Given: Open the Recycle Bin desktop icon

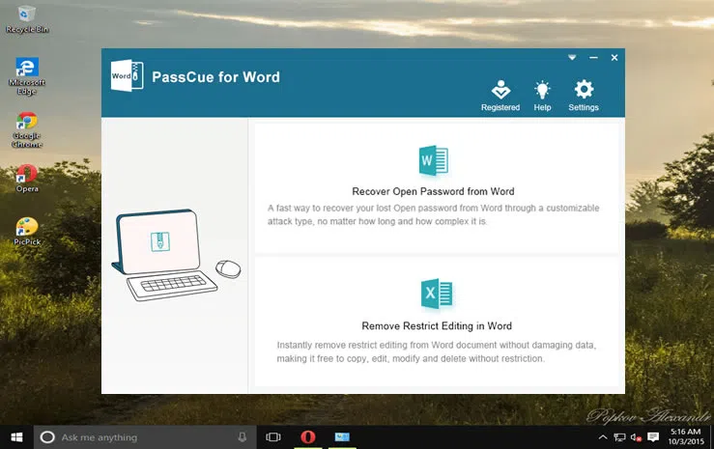Looking at the screenshot, I should pyautogui.click(x=27, y=19).
